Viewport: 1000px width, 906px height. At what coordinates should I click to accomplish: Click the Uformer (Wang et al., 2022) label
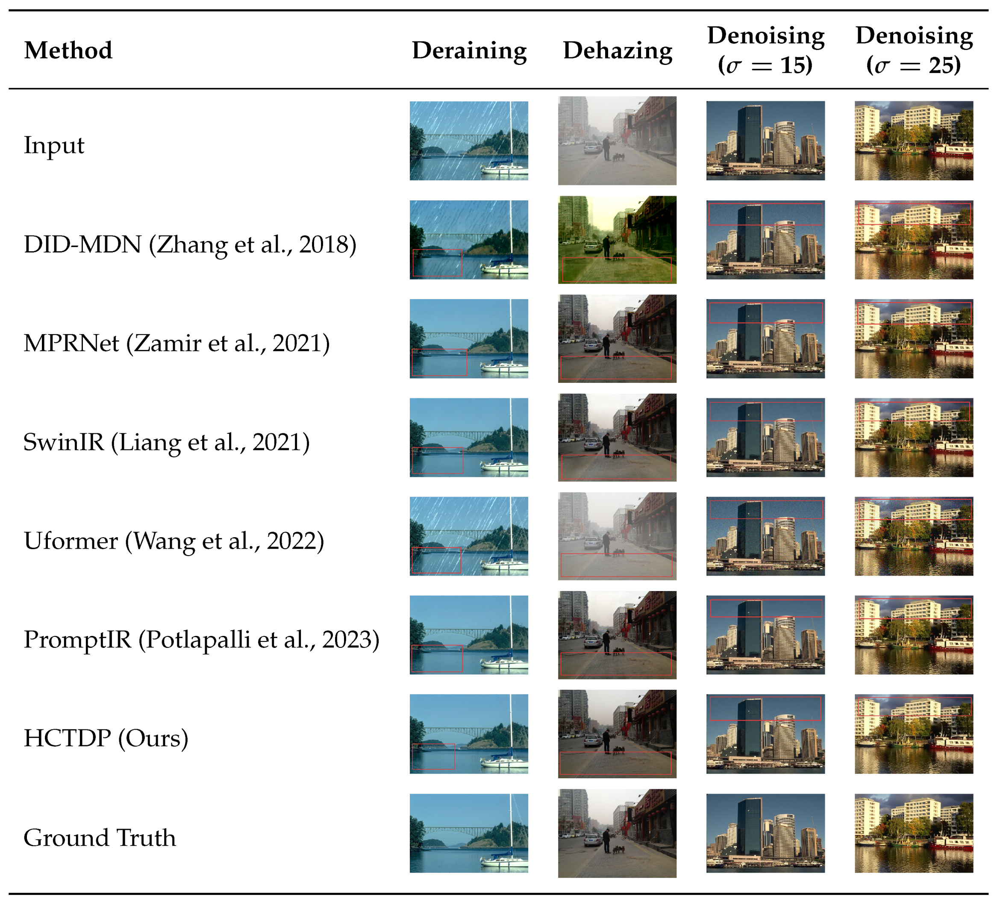[x=174, y=540]
